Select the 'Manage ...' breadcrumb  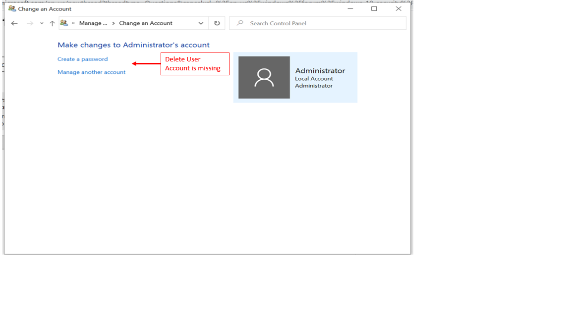click(93, 23)
